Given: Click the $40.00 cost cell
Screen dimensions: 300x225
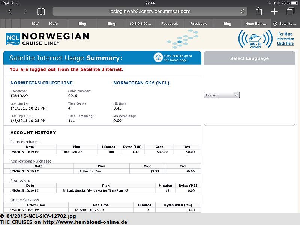Looking at the screenshot, I should click(x=159, y=152).
